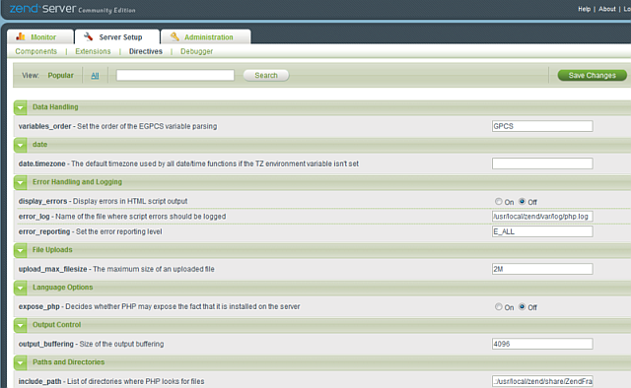Click the File Uploads section title
This screenshot has width=631, height=388.
click(x=52, y=250)
